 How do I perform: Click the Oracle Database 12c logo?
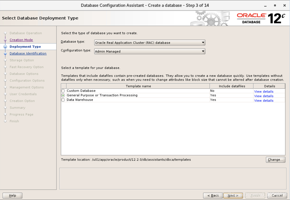(261, 18)
